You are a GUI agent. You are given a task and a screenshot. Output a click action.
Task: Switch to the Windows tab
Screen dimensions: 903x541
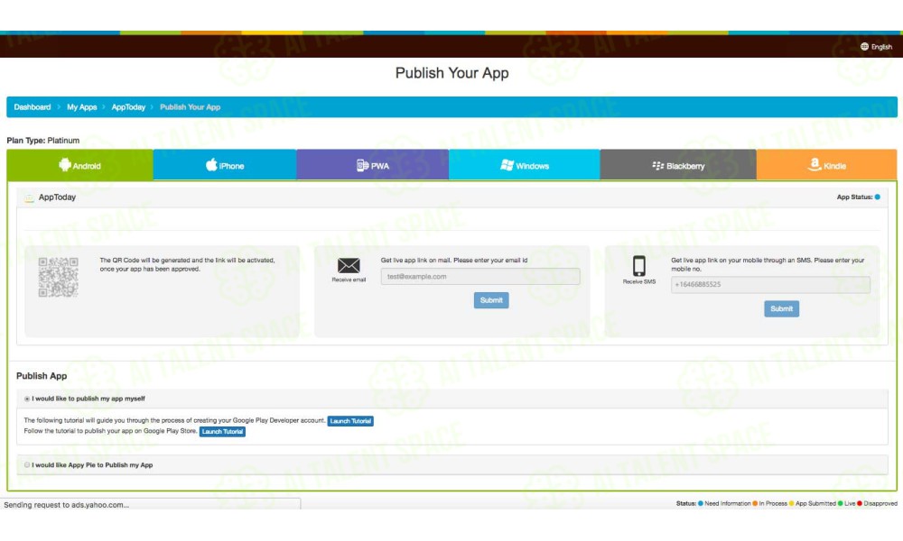coord(524,165)
